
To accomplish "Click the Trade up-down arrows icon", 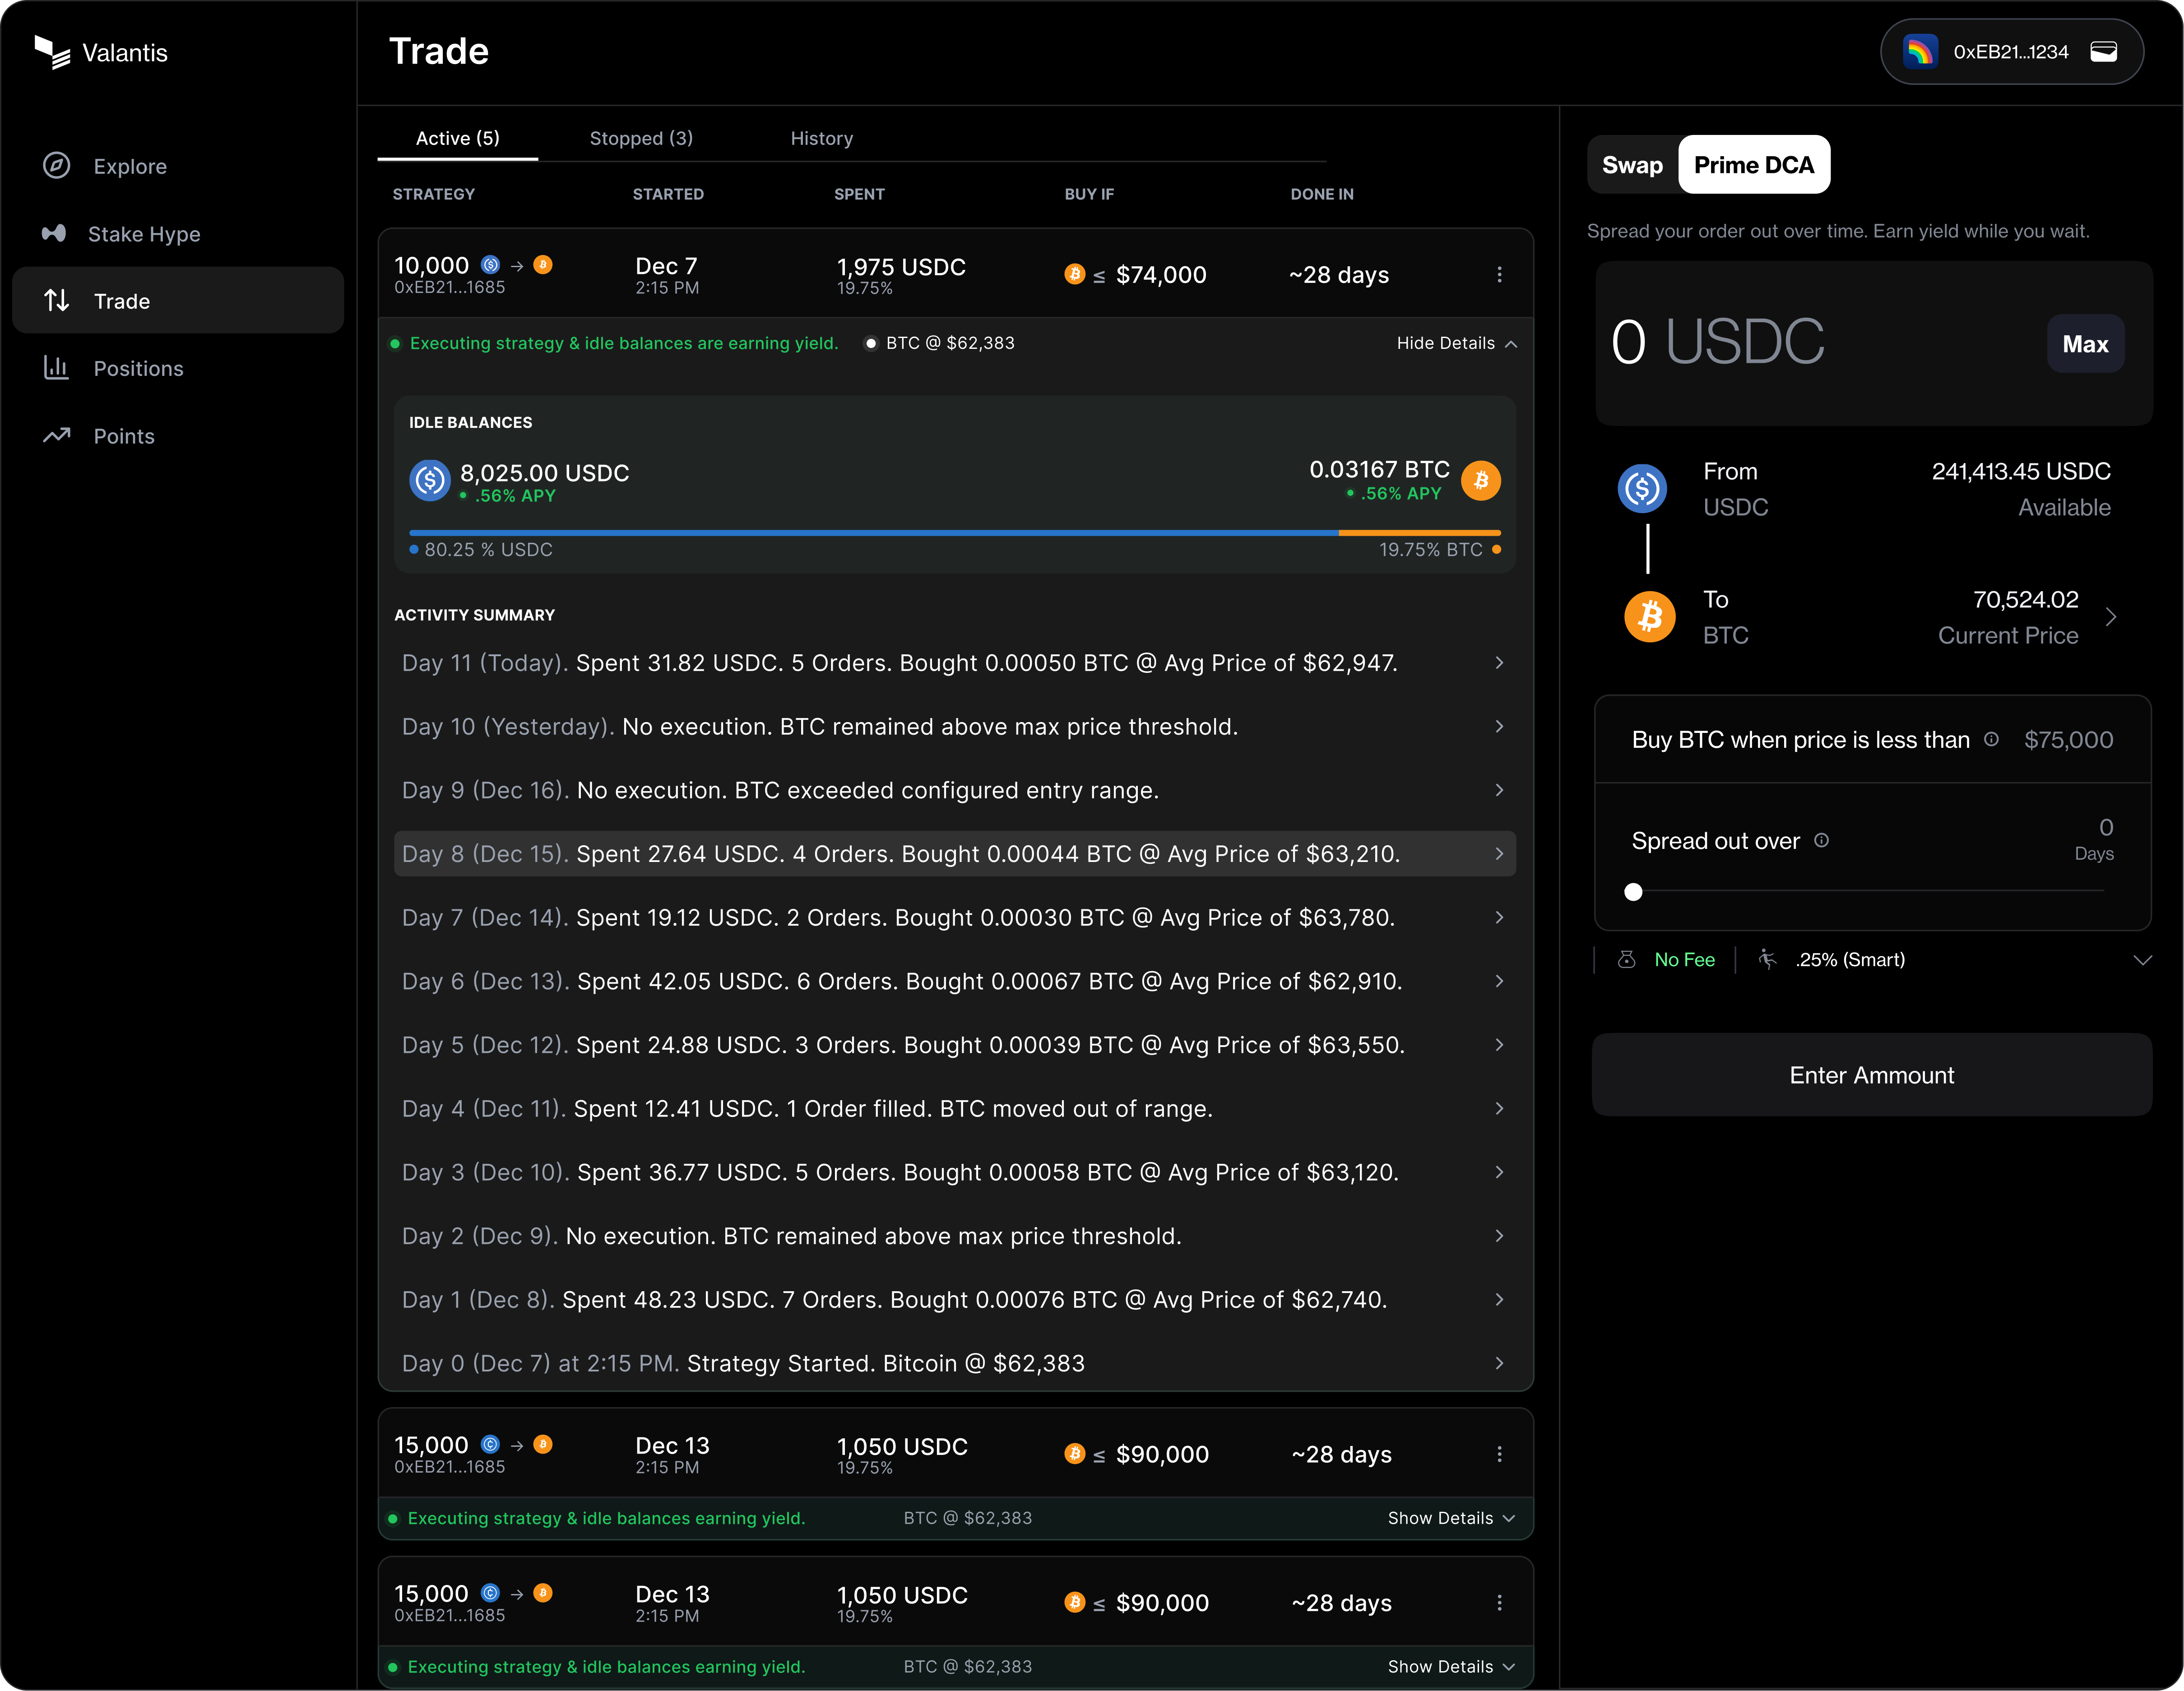I will pos(56,300).
